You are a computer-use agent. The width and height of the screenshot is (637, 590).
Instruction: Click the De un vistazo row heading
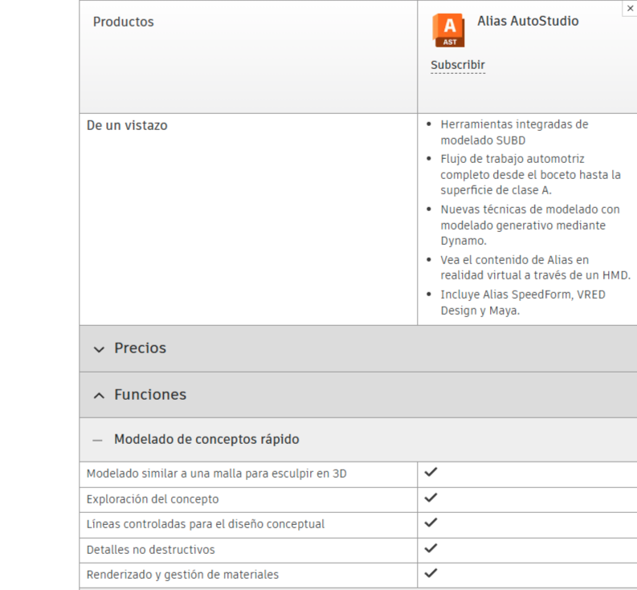point(127,125)
